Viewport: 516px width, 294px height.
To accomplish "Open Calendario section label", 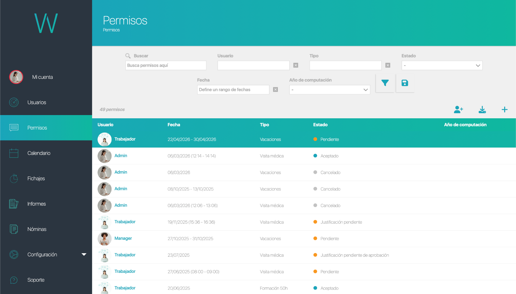I will (x=39, y=153).
